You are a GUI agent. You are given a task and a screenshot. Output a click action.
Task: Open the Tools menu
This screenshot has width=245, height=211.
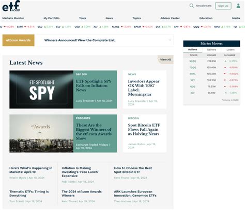point(83,18)
